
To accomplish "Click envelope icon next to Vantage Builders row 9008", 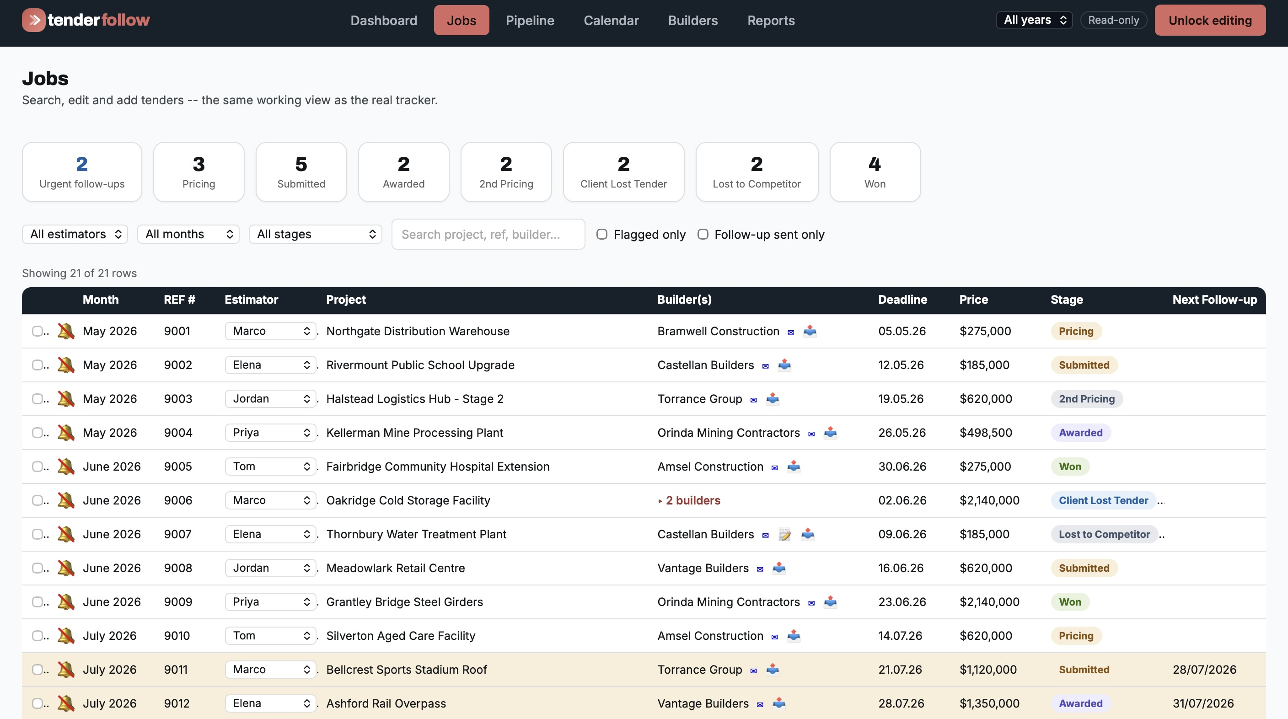I will [760, 569].
